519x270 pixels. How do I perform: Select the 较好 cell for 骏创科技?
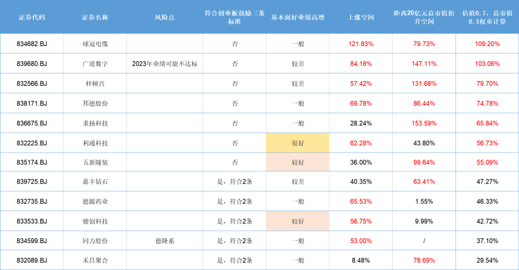point(297,221)
